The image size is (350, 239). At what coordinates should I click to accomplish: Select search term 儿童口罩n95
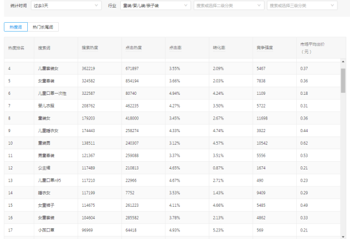(x=49, y=180)
